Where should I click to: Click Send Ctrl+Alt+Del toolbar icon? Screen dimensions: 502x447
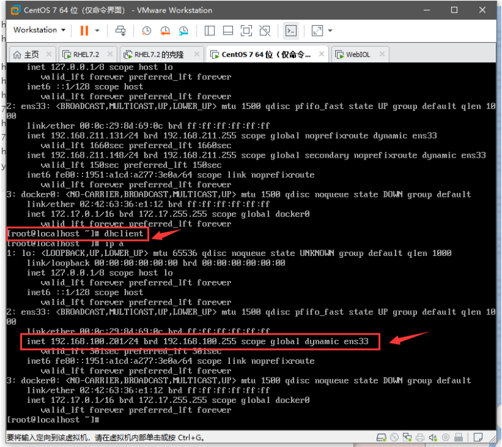click(x=121, y=31)
